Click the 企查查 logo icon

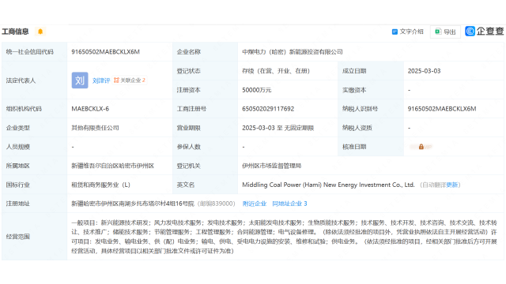click(x=470, y=32)
